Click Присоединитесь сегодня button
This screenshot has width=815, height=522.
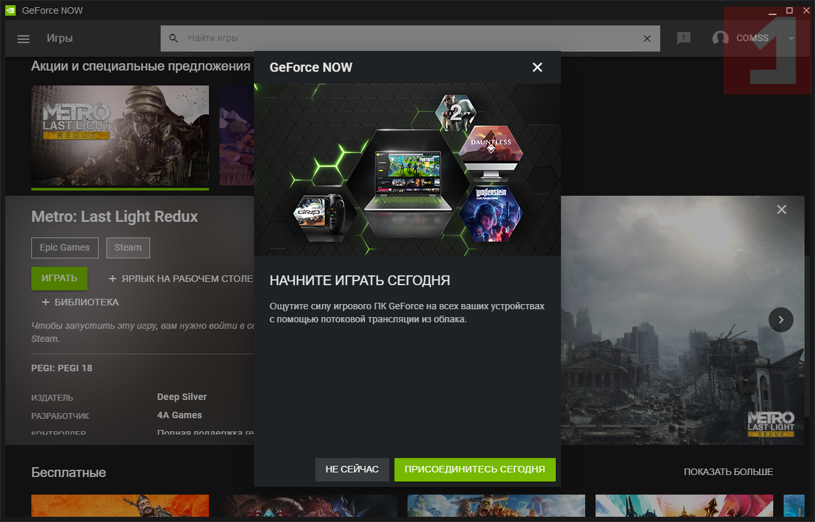coord(475,469)
